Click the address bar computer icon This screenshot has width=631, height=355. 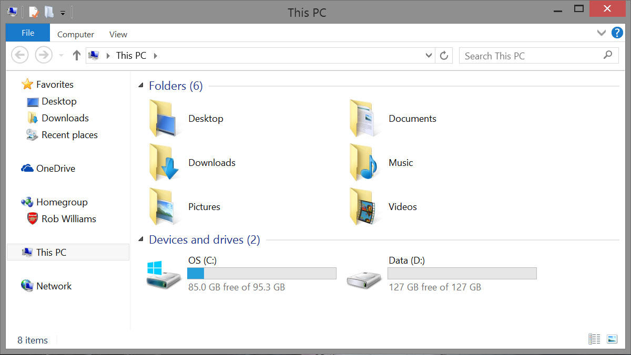(94, 55)
